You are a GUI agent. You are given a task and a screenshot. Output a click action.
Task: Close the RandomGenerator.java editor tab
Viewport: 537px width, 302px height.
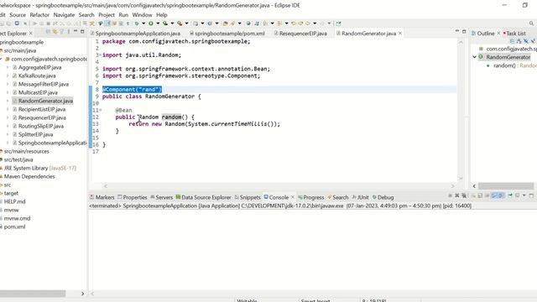click(x=400, y=34)
